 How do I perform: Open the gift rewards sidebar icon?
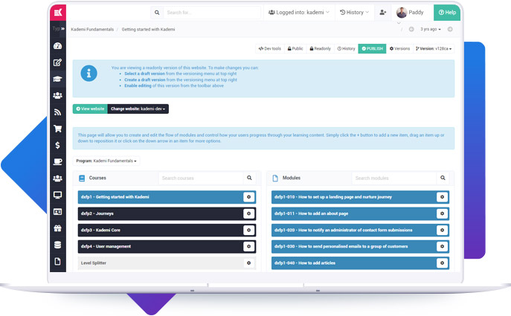tap(57, 228)
